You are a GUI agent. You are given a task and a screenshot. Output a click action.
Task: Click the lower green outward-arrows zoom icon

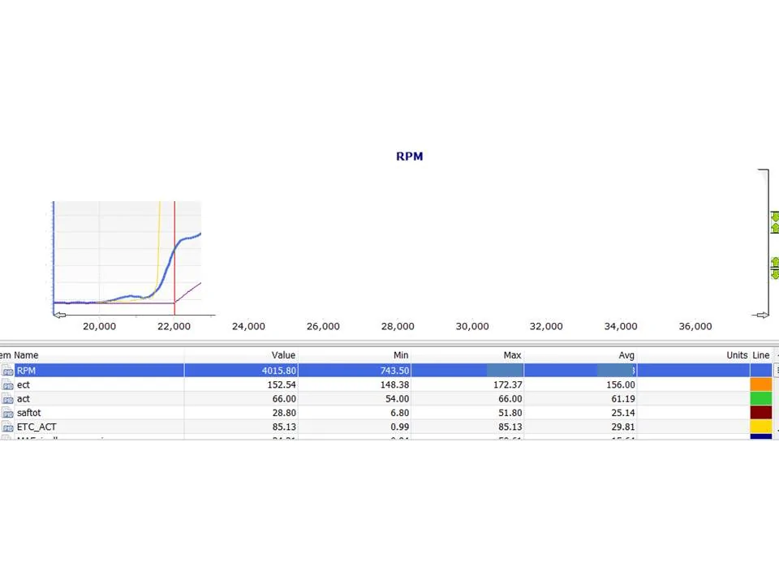[774, 268]
